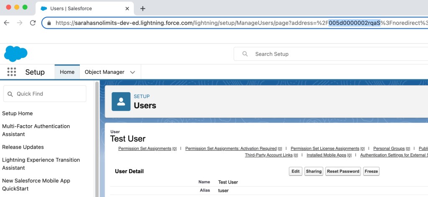Select the Users | Salesforce browser tab
428x197 pixels.
pos(84,8)
